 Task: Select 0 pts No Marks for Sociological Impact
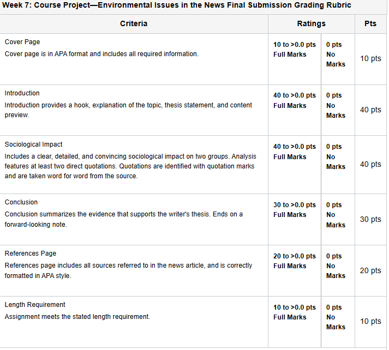(338, 165)
